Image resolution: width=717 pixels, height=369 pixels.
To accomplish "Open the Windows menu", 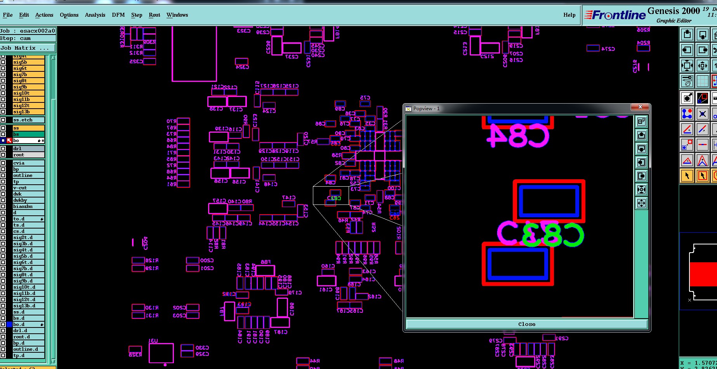I will coord(177,15).
